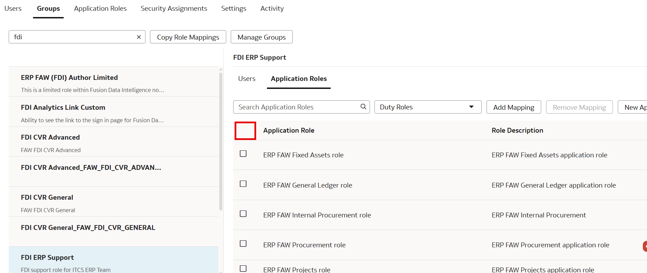Select FDI CVR Advanced_FAW_FDI_CVR_ADVAN... group

pyautogui.click(x=113, y=172)
